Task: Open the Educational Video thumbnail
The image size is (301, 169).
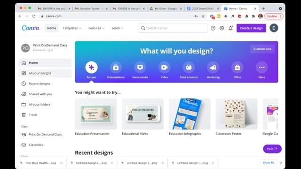Action: point(143,114)
